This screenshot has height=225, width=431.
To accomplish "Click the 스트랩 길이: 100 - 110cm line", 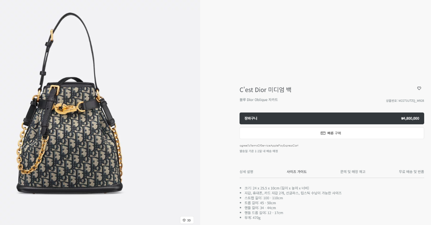I will [x=264, y=198].
